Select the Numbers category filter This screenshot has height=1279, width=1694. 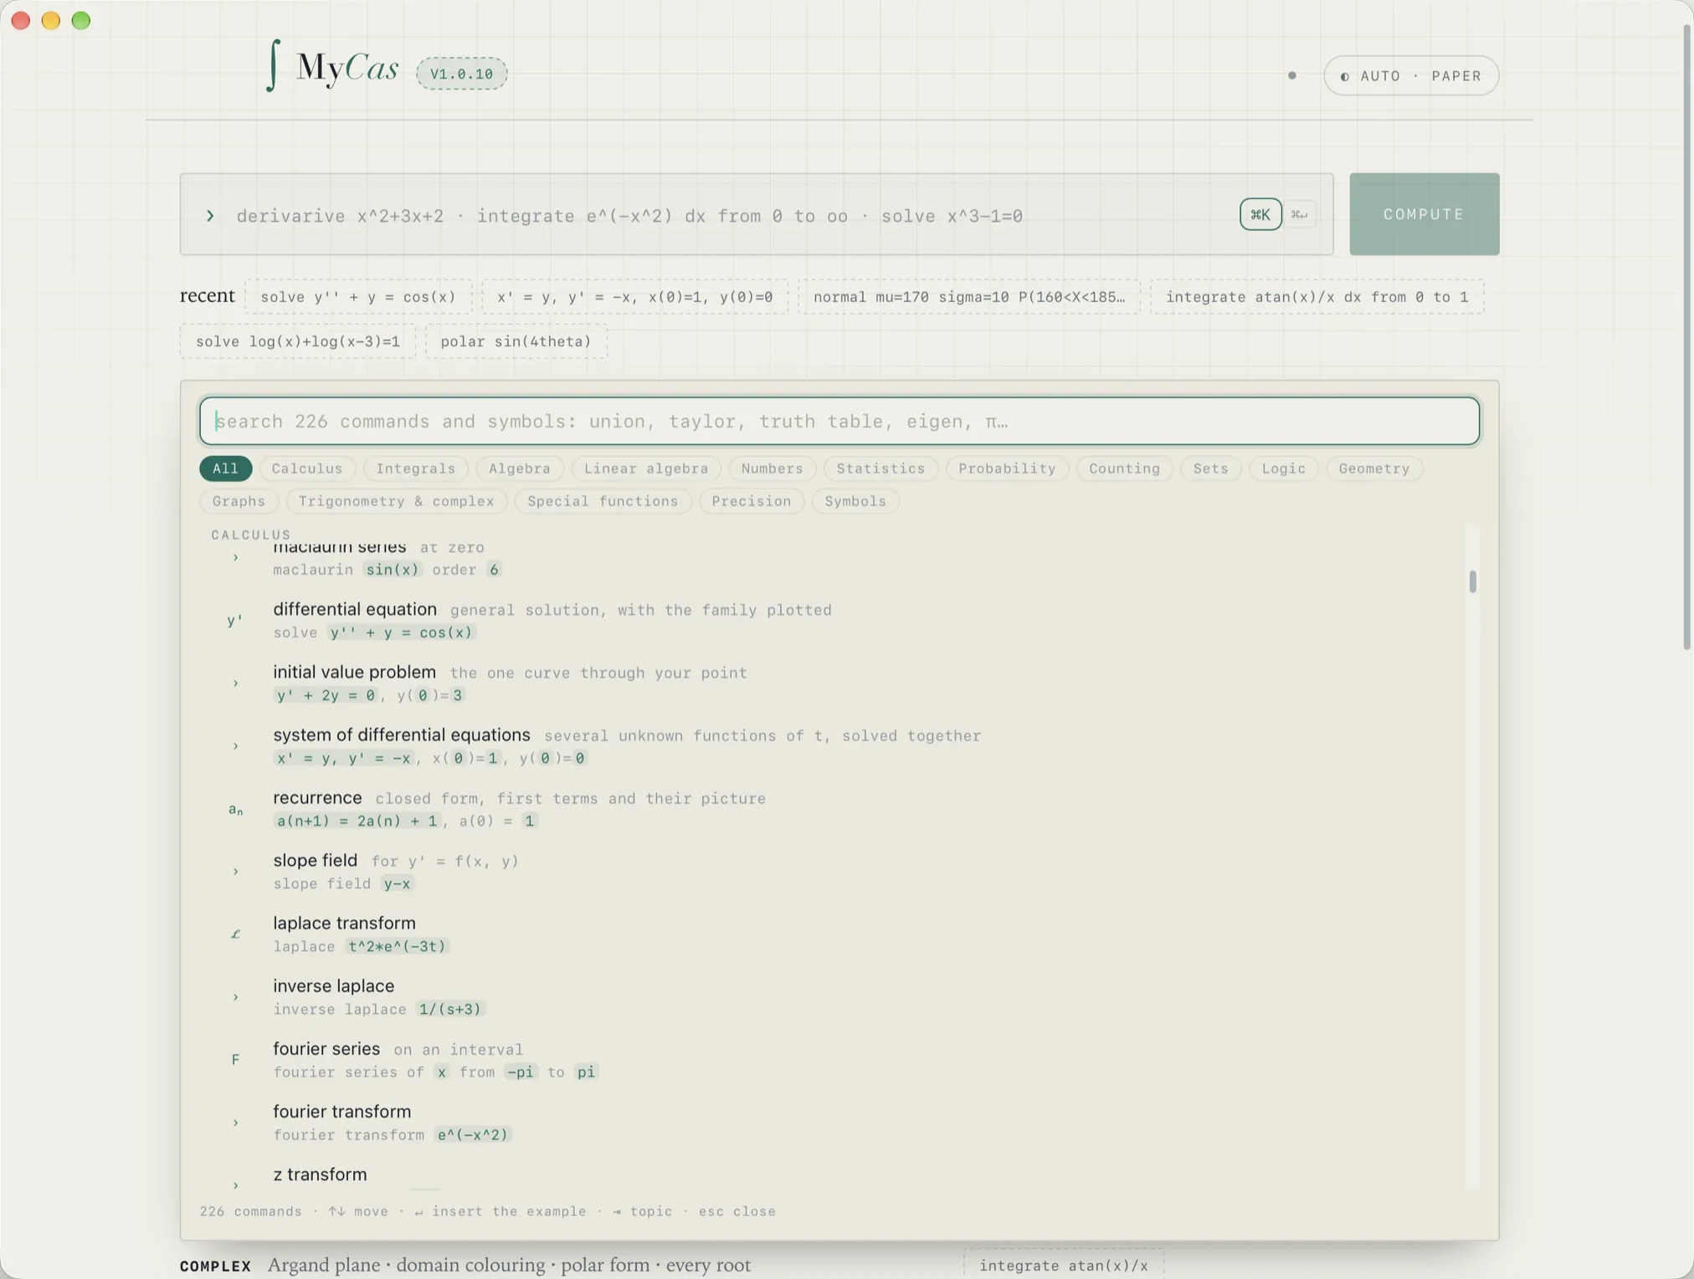point(772,468)
